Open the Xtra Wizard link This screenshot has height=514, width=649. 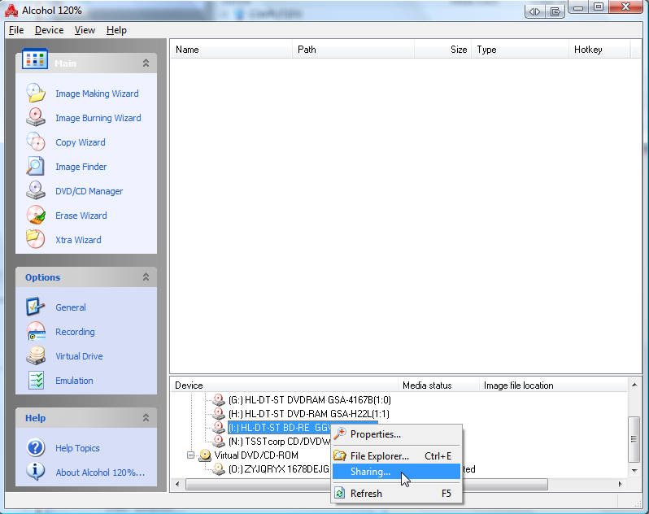(78, 240)
